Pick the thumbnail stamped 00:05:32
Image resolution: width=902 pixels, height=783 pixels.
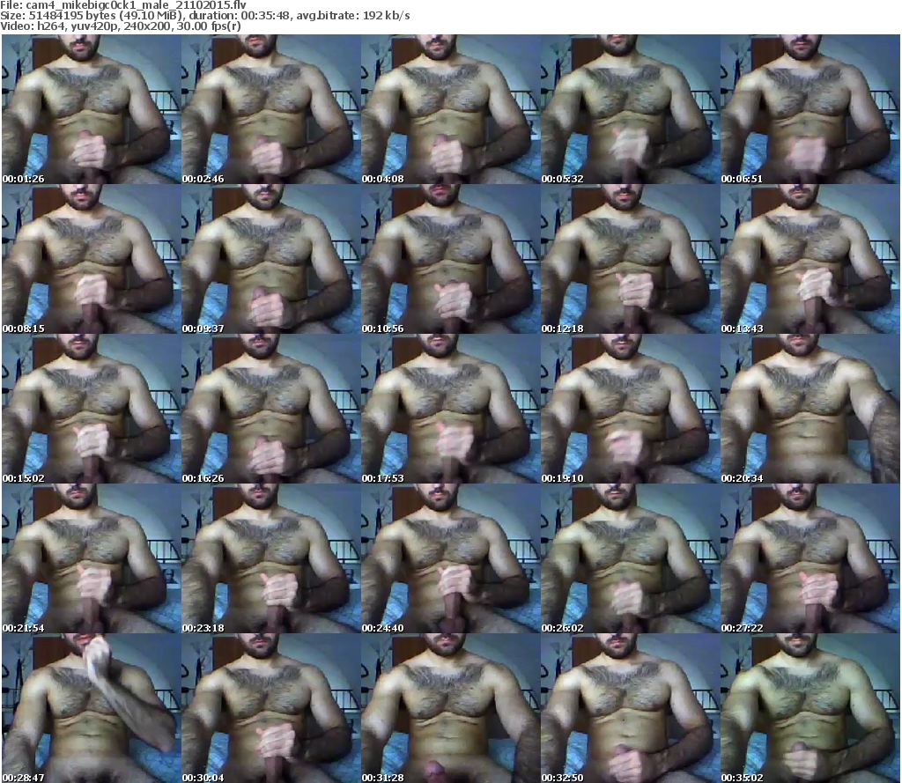631,109
